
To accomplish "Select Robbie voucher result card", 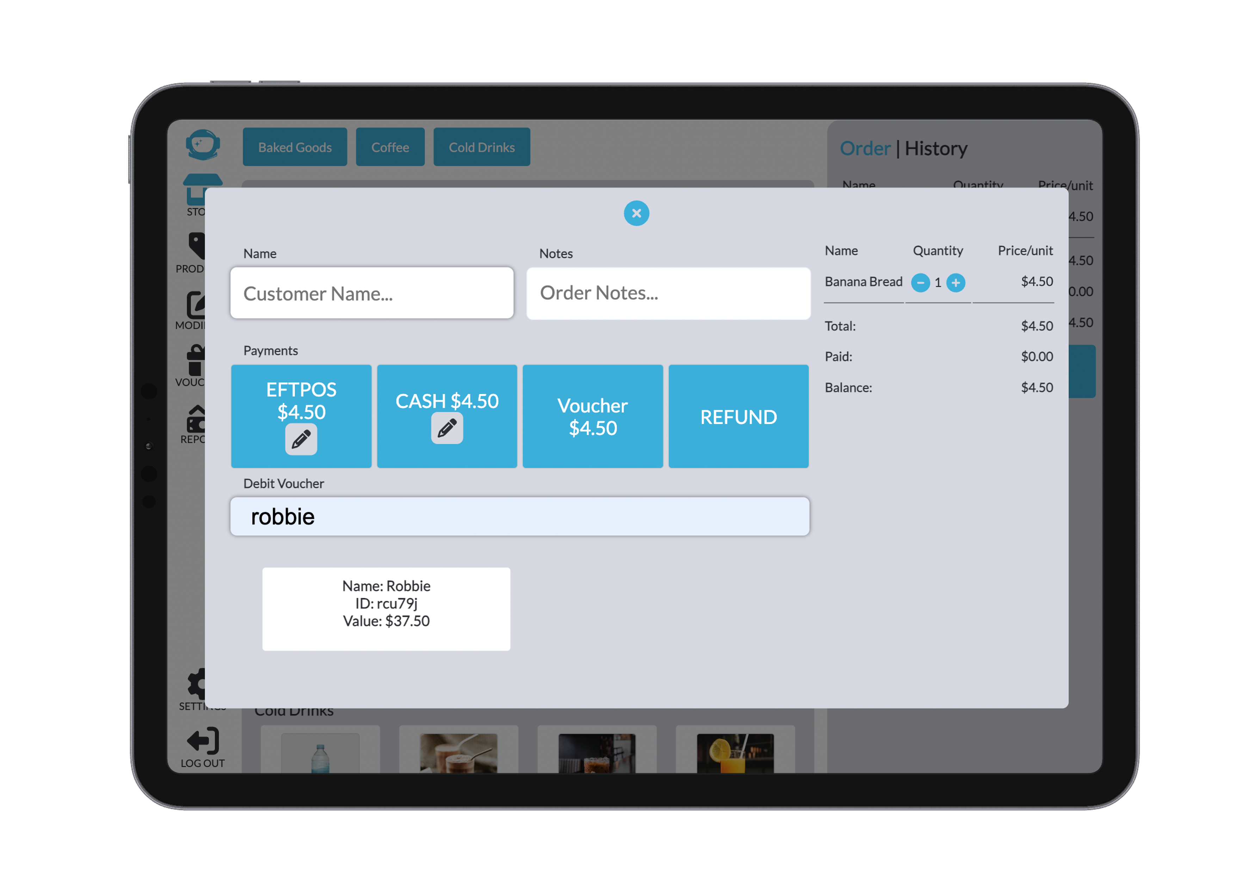I will click(x=386, y=609).
